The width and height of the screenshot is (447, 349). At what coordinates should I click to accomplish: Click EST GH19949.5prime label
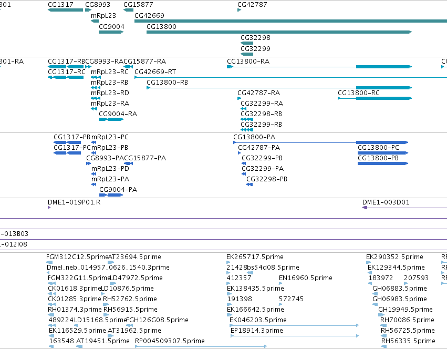406,310
